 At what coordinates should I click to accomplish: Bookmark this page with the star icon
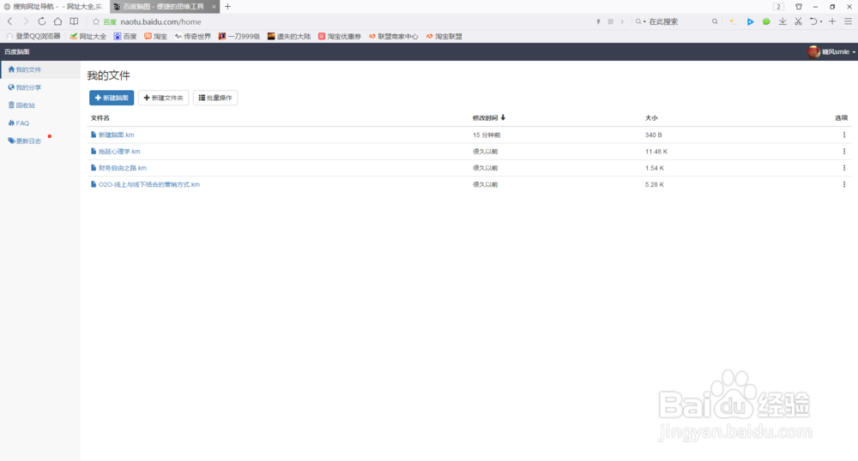pyautogui.click(x=96, y=21)
